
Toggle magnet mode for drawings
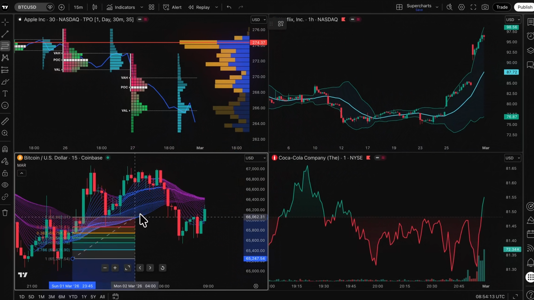(x=5, y=149)
